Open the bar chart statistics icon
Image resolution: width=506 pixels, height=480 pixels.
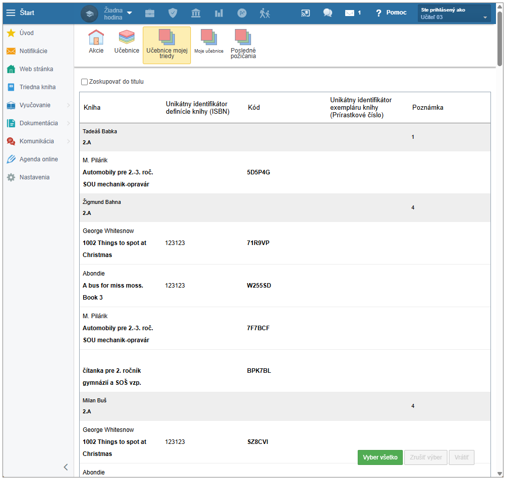[x=219, y=13]
